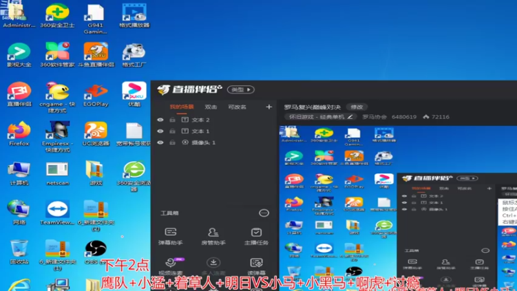Open the 6_新建文件夹 (1) zip archive
Screen dimensions: 517x291
tap(58, 255)
